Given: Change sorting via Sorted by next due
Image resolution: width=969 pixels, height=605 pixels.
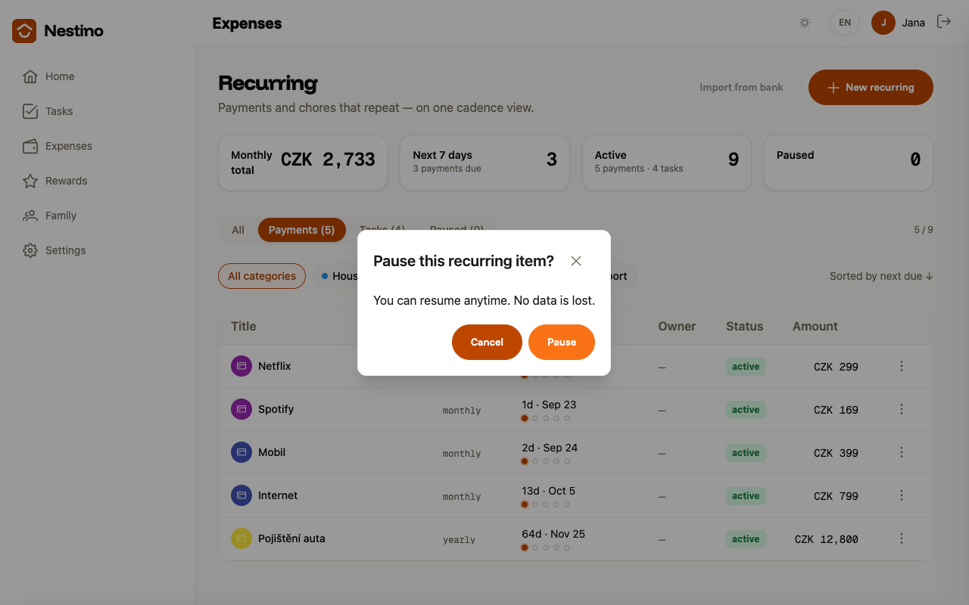Looking at the screenshot, I should tap(881, 276).
